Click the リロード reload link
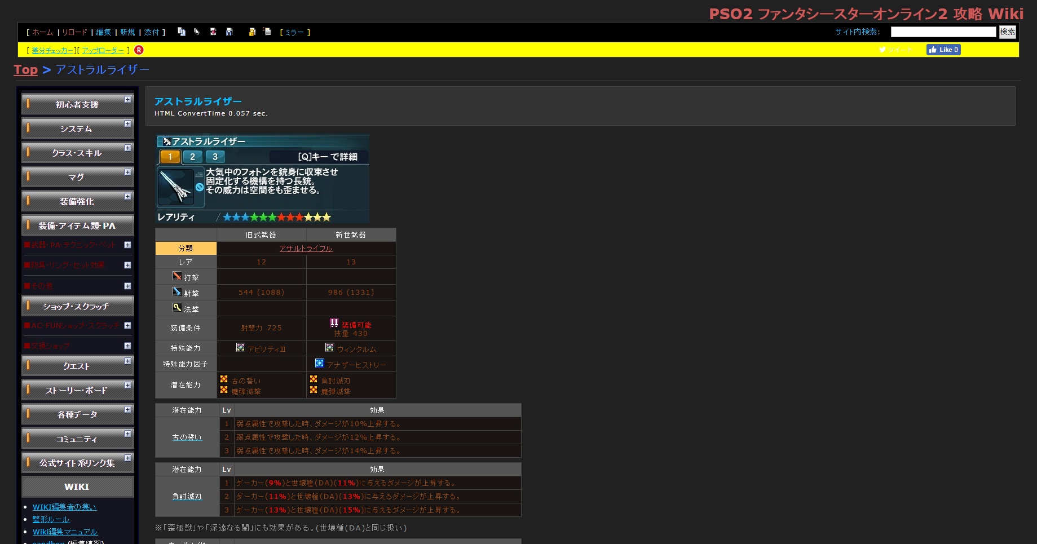The width and height of the screenshot is (1037, 544). (x=74, y=32)
